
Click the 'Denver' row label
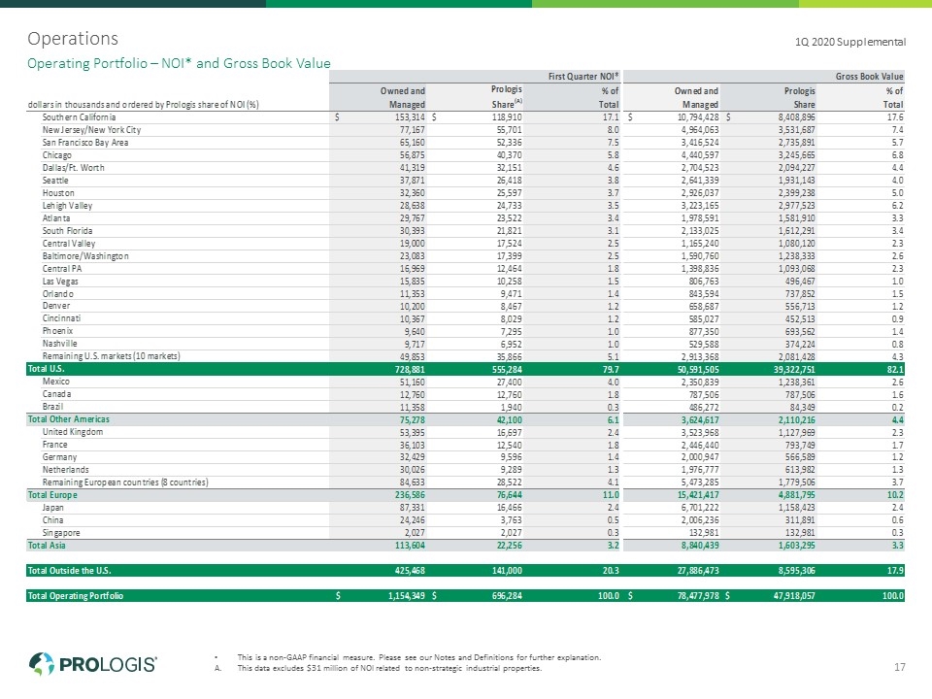(x=56, y=306)
